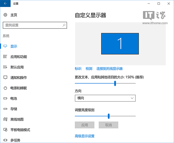Click the 系统 category label
Screen dimensions: 174x143
tap(6, 36)
